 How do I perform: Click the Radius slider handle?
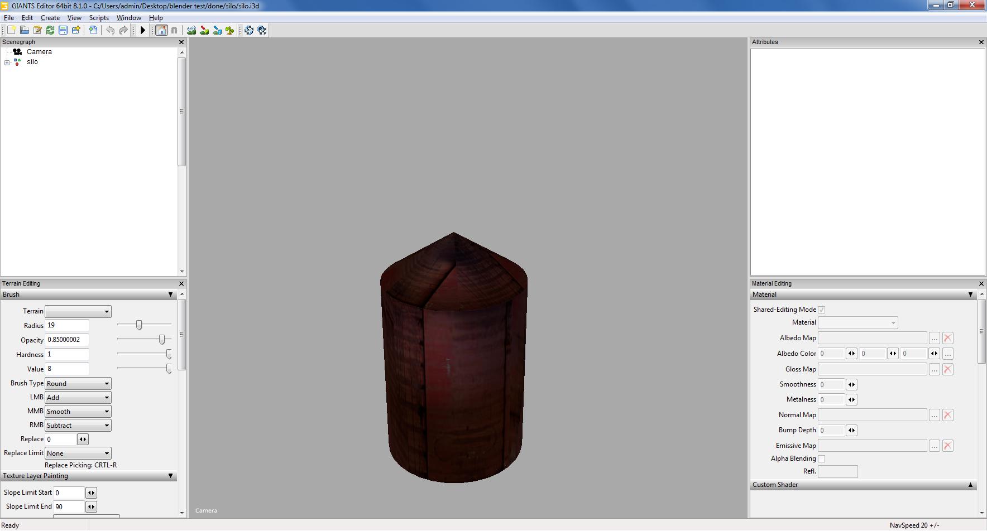click(x=139, y=325)
